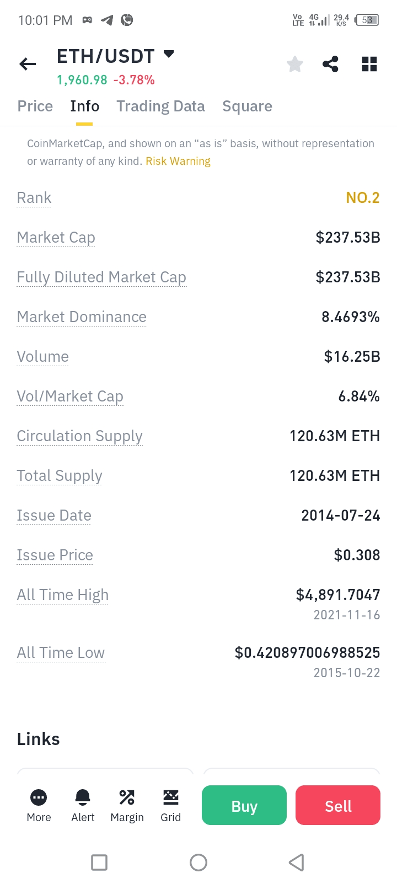Open the Risk Warning link
Screen dimensions: 397x889
(178, 161)
